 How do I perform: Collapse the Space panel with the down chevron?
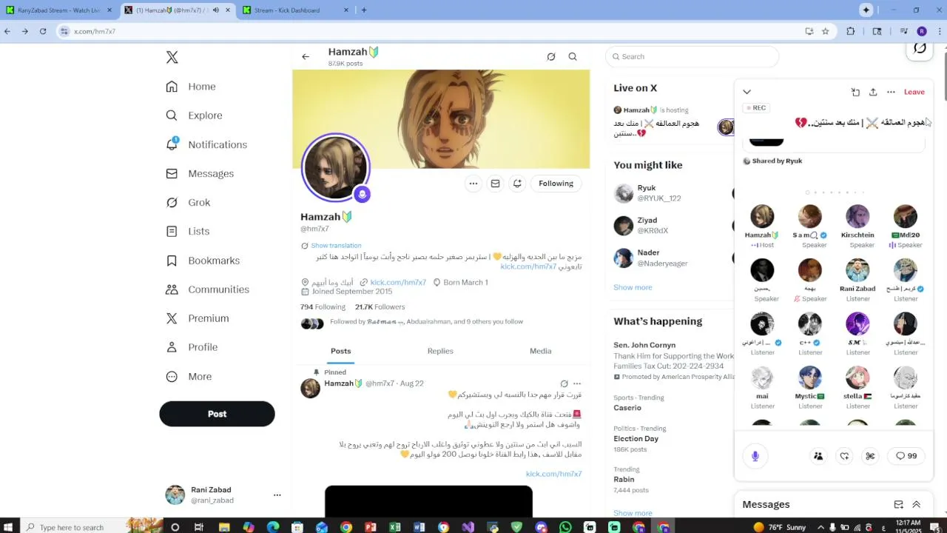[x=747, y=92]
